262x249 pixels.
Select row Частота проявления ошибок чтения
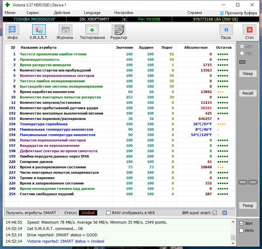(x=119, y=54)
